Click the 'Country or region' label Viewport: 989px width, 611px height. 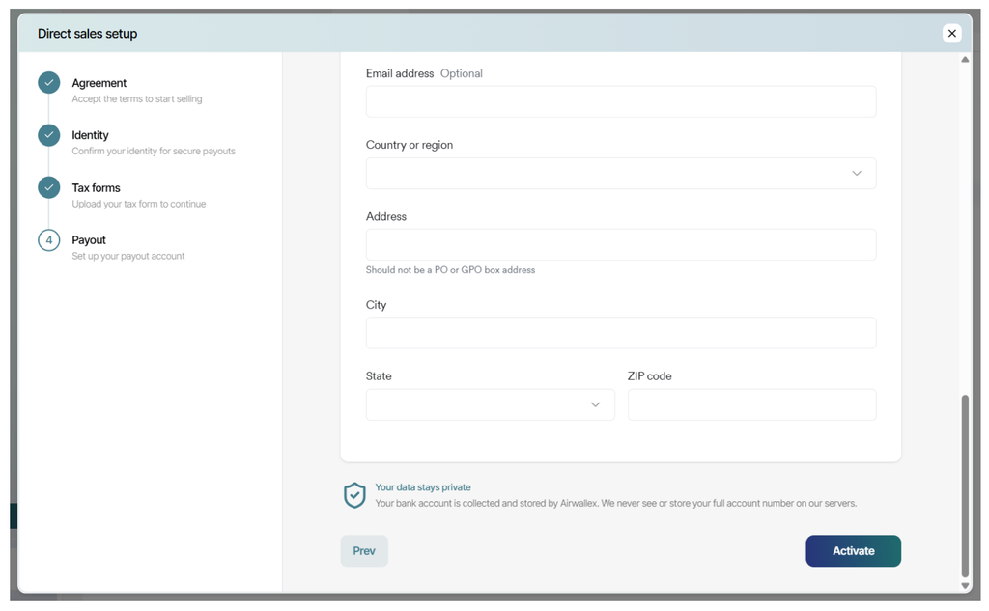(410, 145)
